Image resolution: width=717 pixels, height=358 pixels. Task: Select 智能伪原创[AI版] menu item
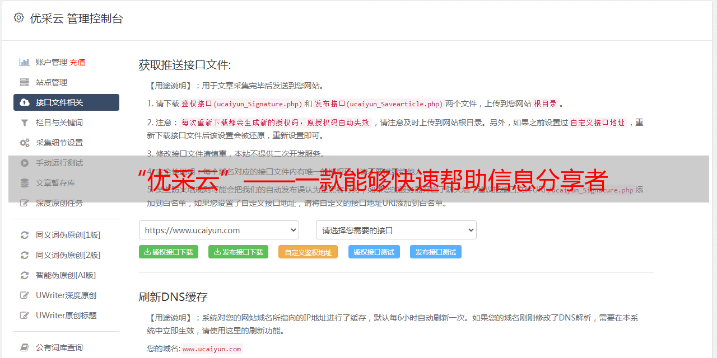click(66, 275)
